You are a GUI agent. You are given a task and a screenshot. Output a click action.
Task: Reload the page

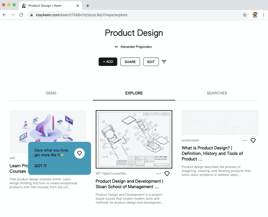(x=21, y=15)
